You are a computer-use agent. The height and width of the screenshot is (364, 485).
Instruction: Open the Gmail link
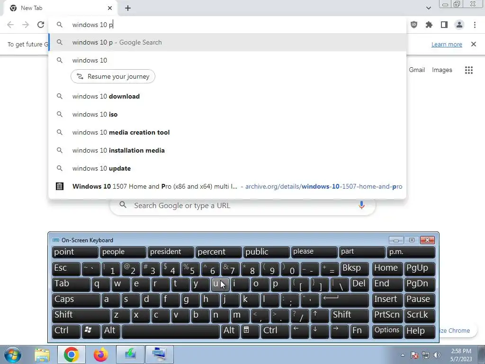pos(417,70)
